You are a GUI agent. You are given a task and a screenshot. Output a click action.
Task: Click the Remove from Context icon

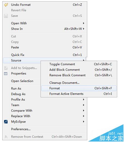6,136
